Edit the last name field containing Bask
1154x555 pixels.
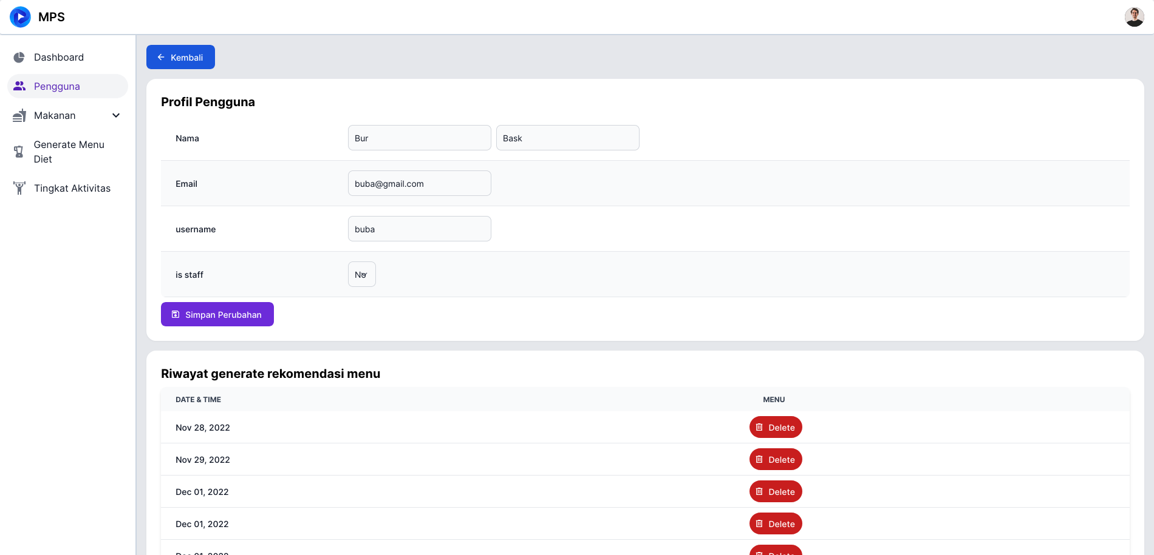(568, 138)
